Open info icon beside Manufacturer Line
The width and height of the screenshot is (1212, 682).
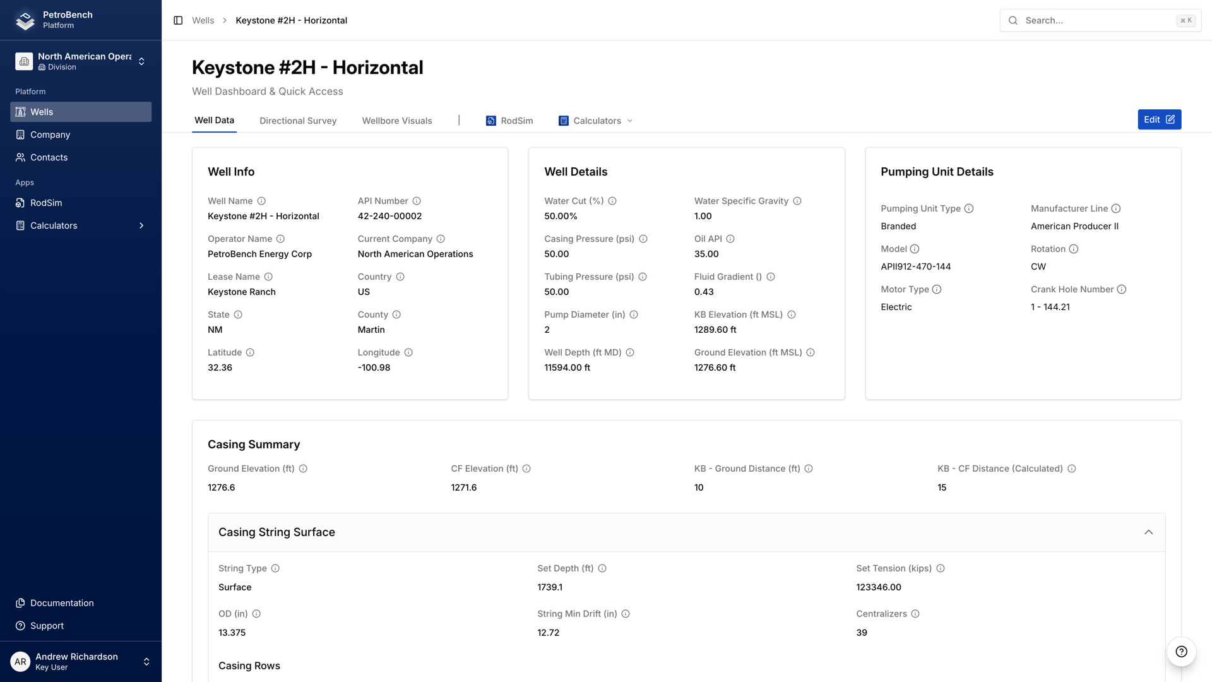(1116, 208)
